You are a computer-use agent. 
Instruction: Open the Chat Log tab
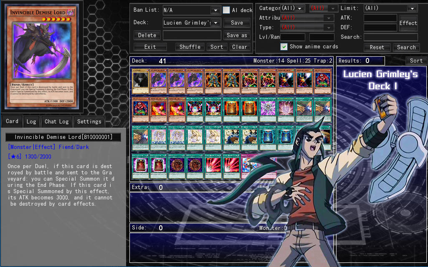(57, 122)
